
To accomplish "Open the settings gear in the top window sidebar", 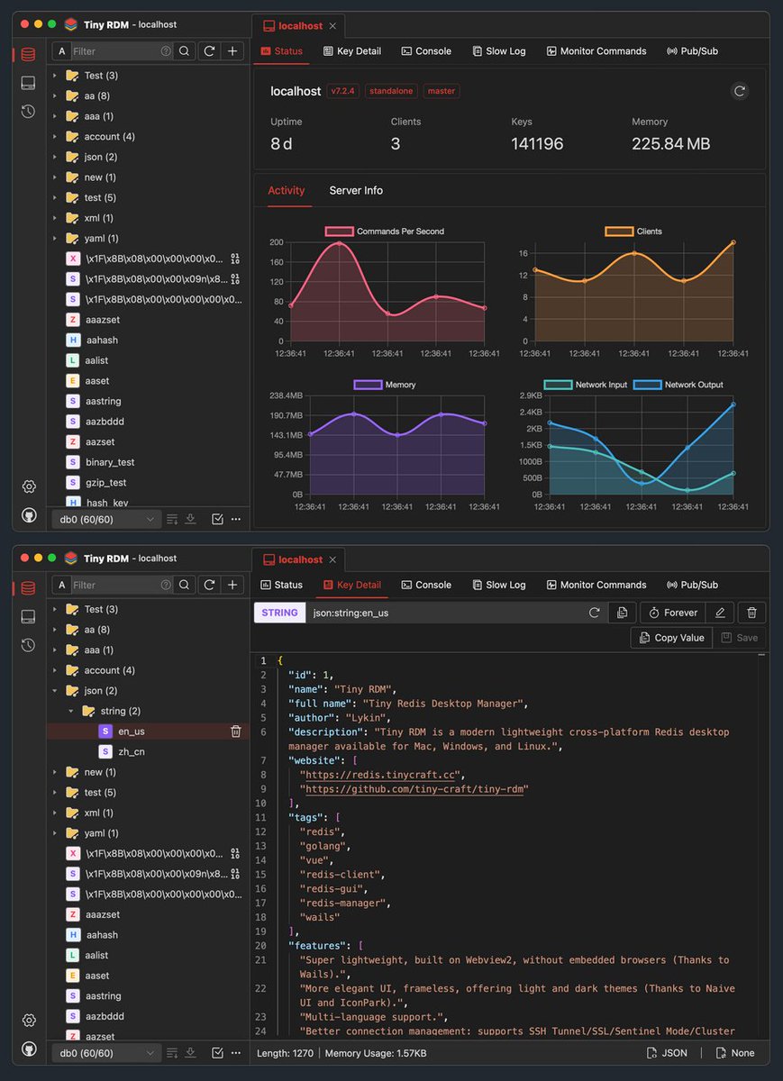I will click(29, 486).
